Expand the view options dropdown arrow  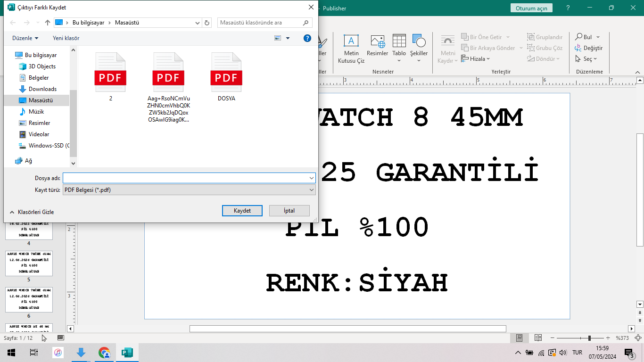point(288,38)
